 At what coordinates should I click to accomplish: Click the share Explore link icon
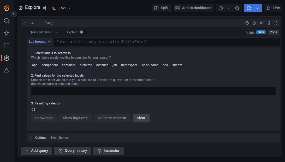44,8
